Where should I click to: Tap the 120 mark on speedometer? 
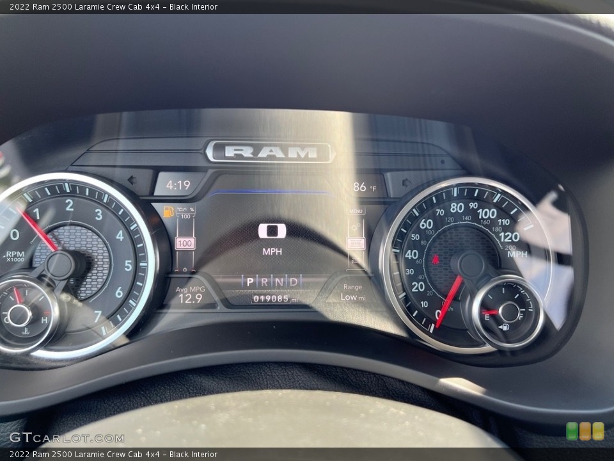coord(510,237)
